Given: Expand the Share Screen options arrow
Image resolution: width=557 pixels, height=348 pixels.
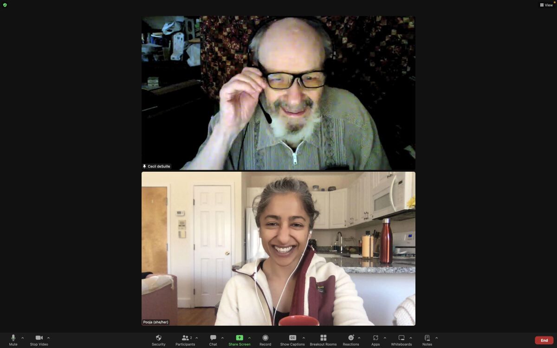Looking at the screenshot, I should [x=249, y=338].
